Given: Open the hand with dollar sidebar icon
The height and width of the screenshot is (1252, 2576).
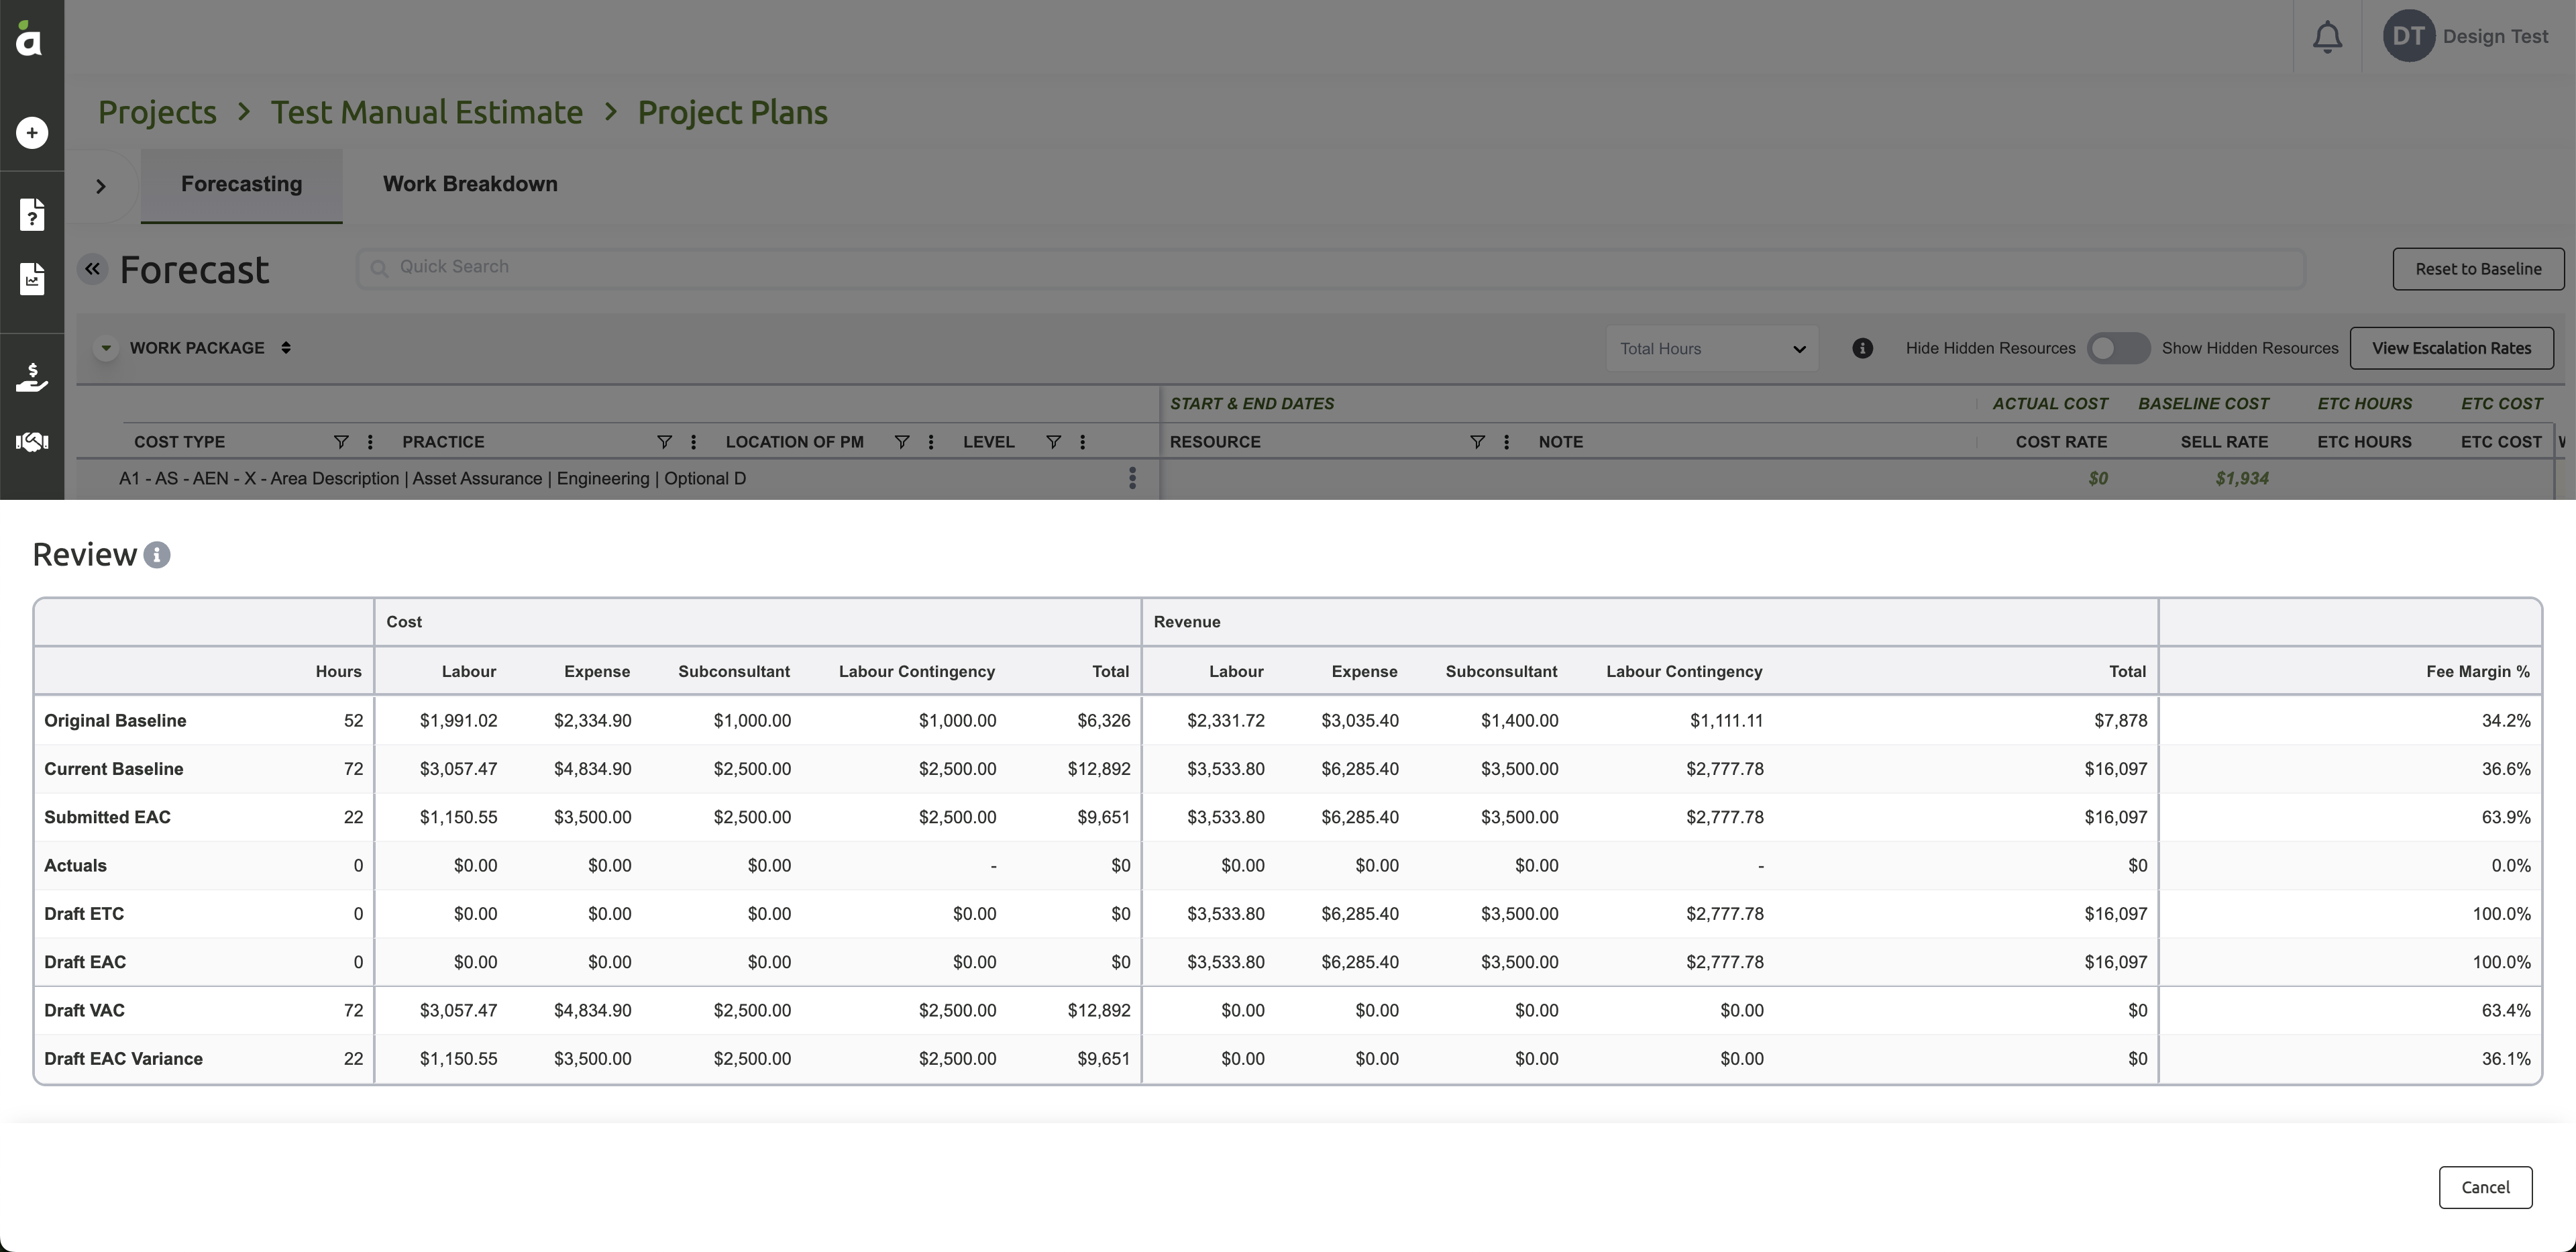Looking at the screenshot, I should (32, 378).
